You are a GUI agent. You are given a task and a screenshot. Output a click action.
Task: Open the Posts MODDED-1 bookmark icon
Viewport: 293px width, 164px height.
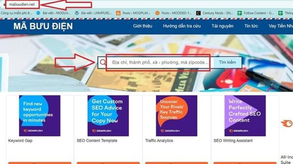(157, 13)
